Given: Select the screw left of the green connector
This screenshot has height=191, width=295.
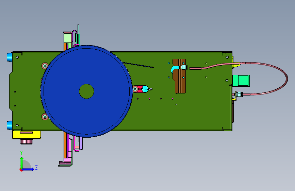Looking at the screenshot, I should (227, 81).
